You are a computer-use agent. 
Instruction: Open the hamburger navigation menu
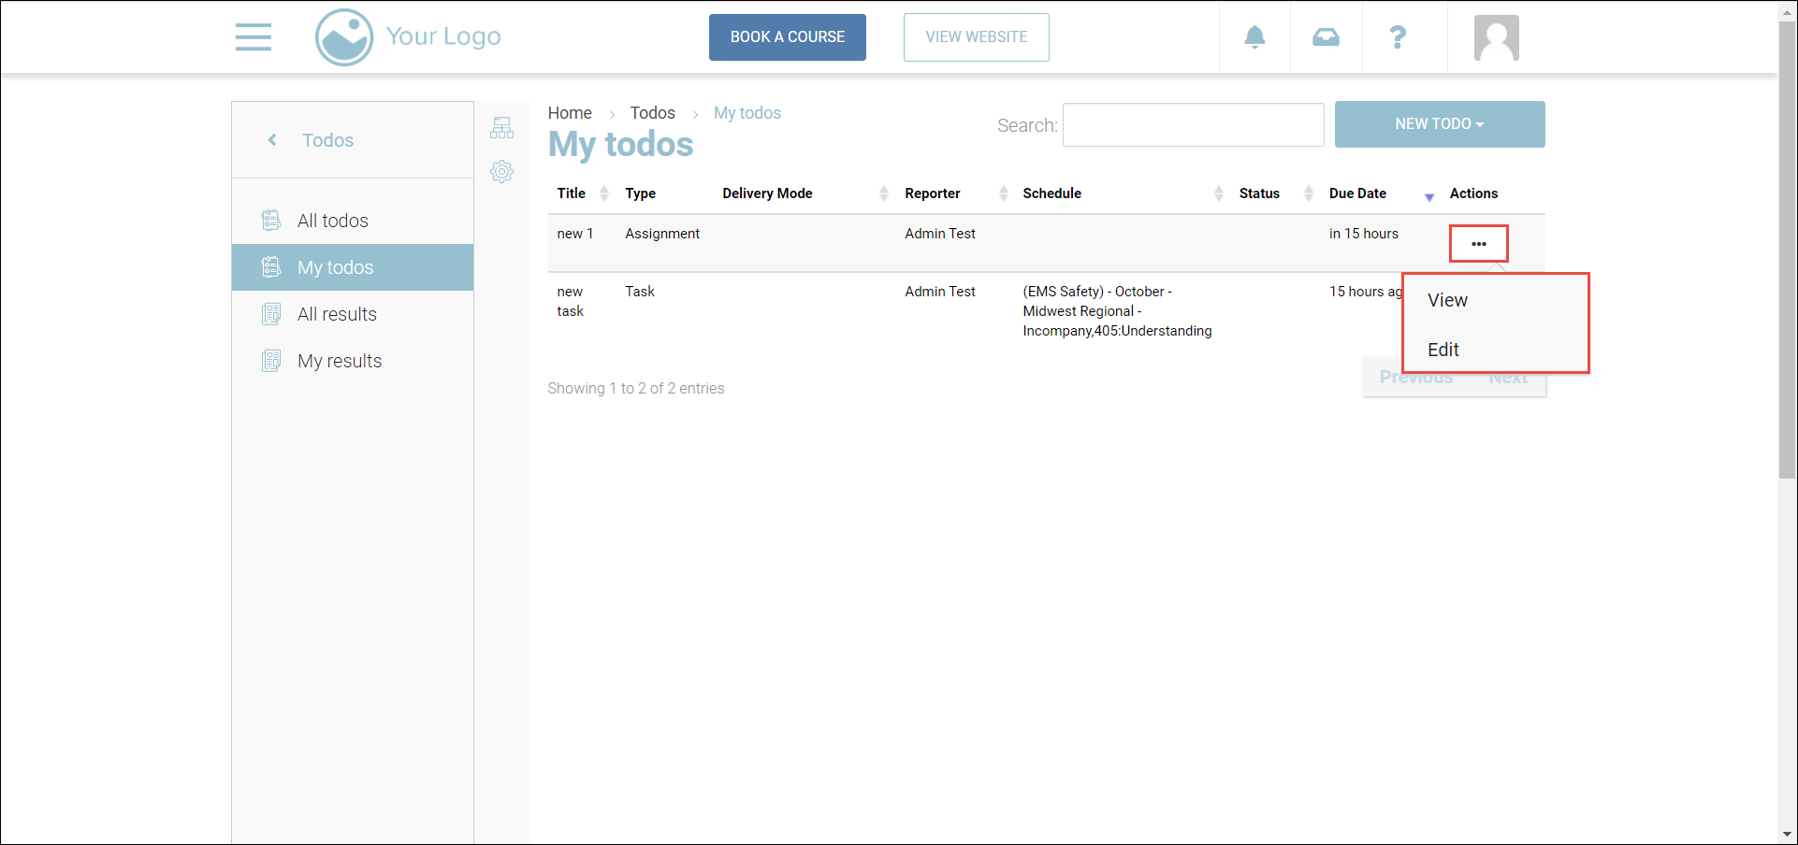click(254, 37)
